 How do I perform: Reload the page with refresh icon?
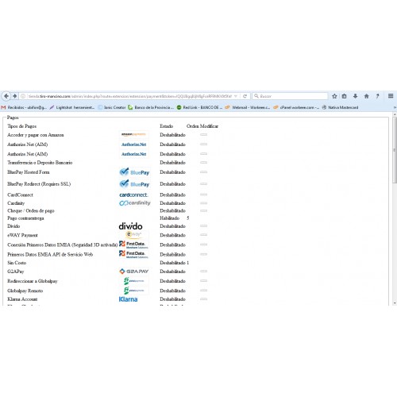point(245,96)
